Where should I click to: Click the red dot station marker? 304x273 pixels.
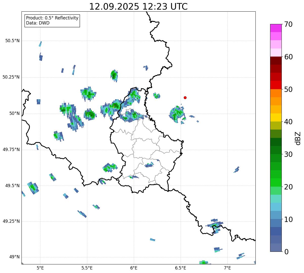[185, 97]
